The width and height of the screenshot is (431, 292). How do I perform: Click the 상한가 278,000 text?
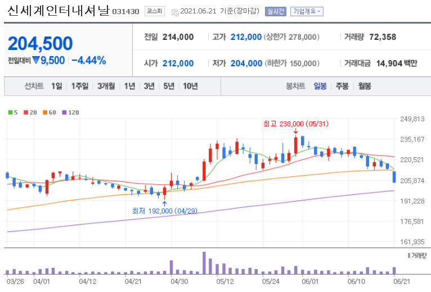coord(291,36)
